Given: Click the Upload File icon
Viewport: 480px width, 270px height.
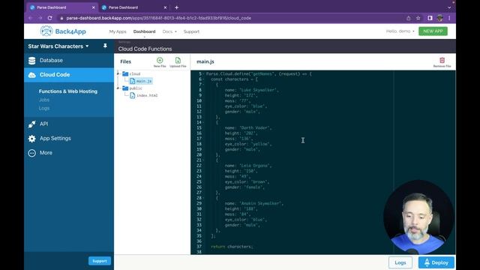Looking at the screenshot, I should 178,60.
